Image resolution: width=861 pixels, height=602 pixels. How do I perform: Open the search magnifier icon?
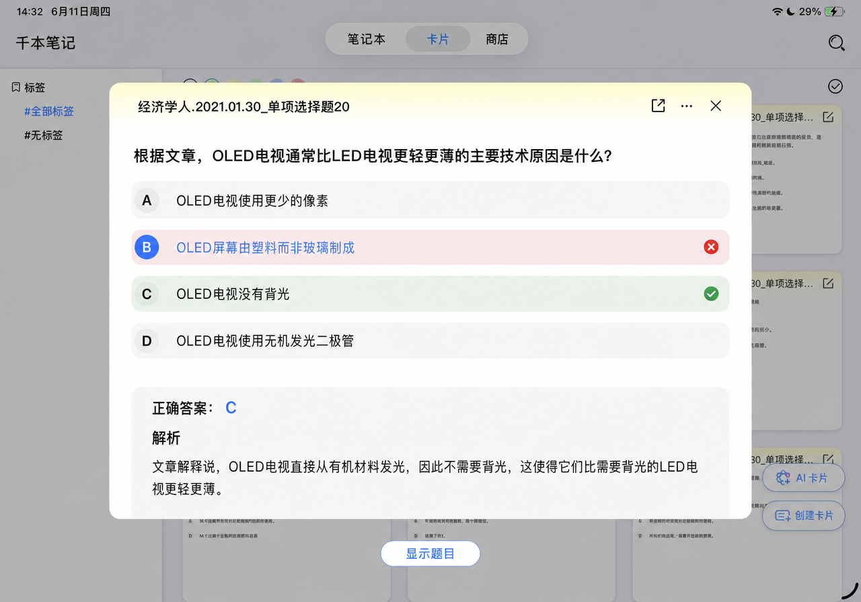[836, 43]
